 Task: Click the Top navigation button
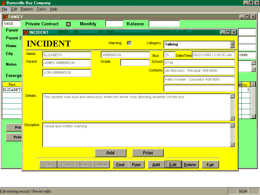[x=48, y=165]
